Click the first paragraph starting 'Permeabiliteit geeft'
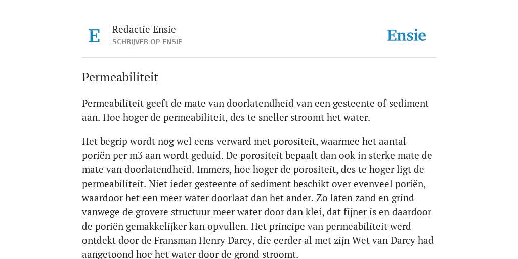Screen dimensions: 518x259 [x=255, y=110]
